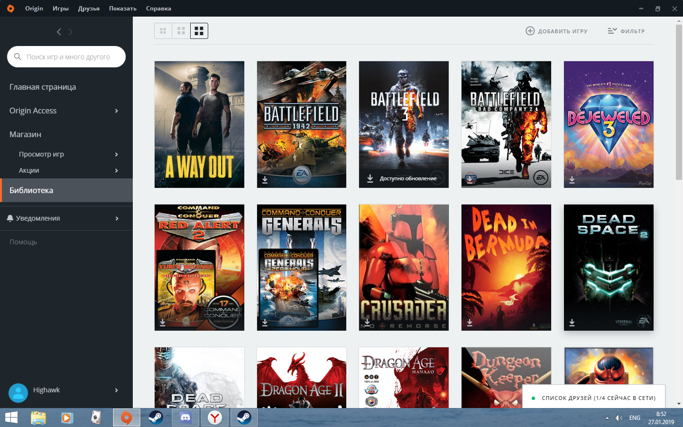Click download icon on Battlefield 1942
This screenshot has height=427, width=683.
click(x=265, y=180)
